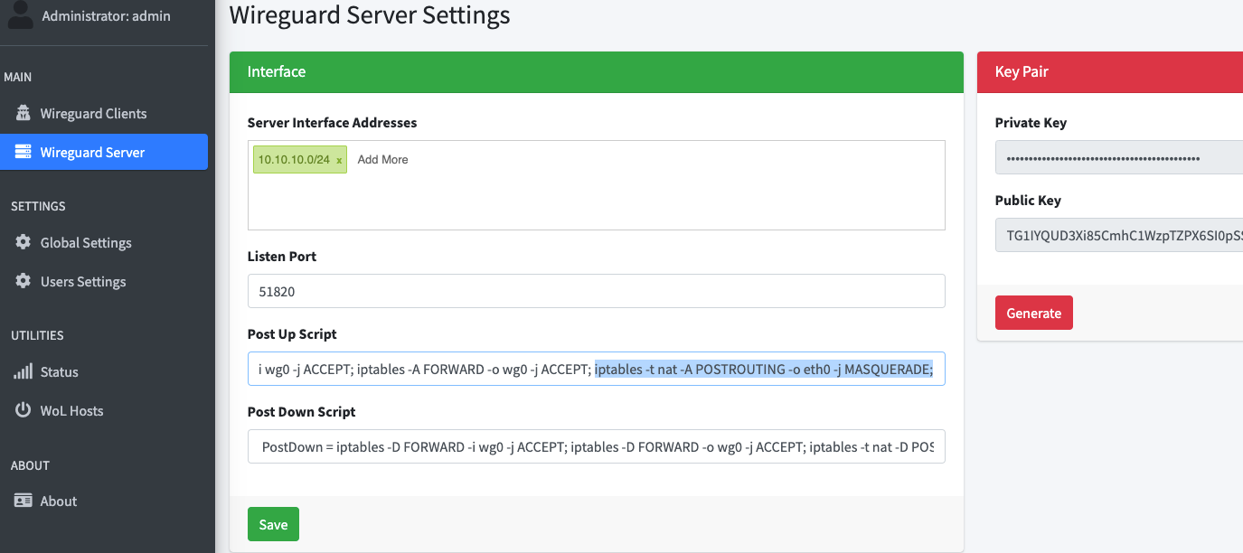1243x553 pixels.
Task: Click inside the Post Down Script field
Action: 596,446
